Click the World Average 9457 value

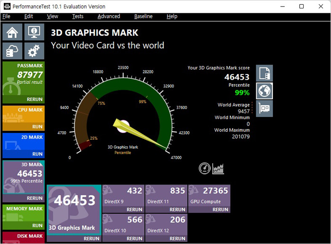244,111
